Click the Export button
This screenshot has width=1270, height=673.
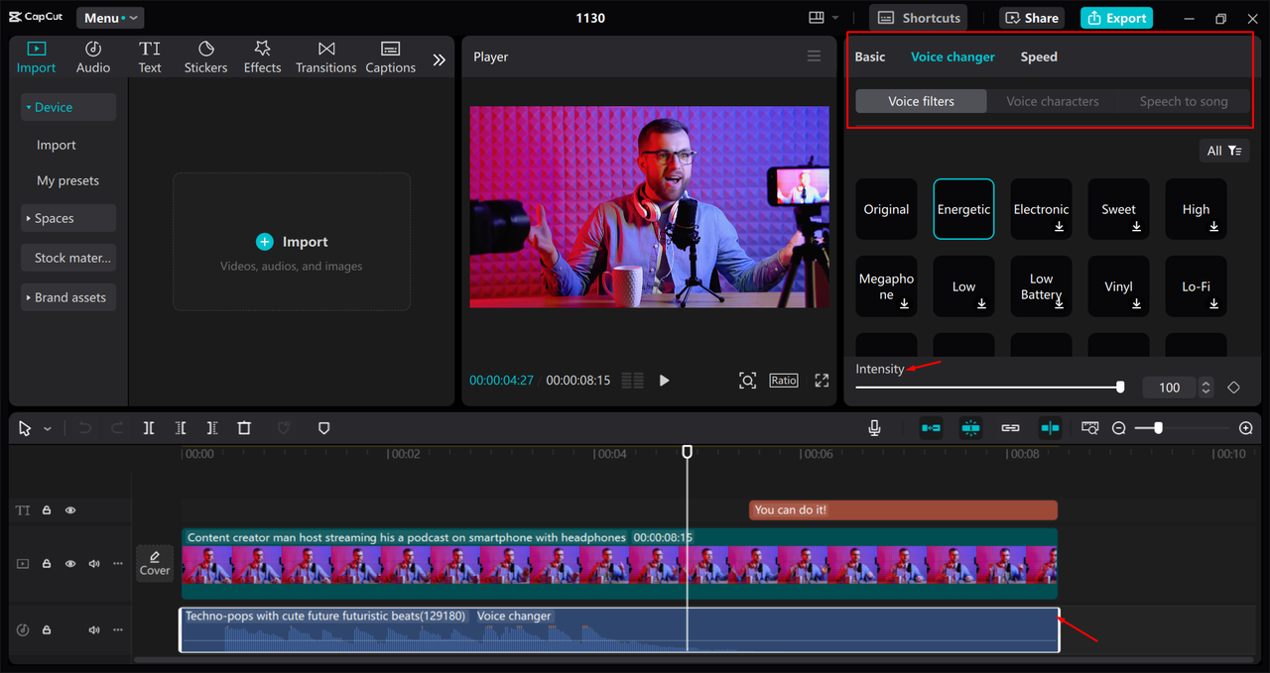1116,18
